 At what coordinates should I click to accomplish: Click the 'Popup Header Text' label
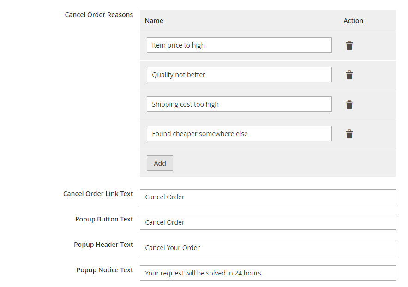103,245
